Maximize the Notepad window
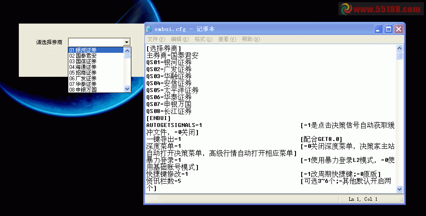426x216 pixels. (388, 29)
